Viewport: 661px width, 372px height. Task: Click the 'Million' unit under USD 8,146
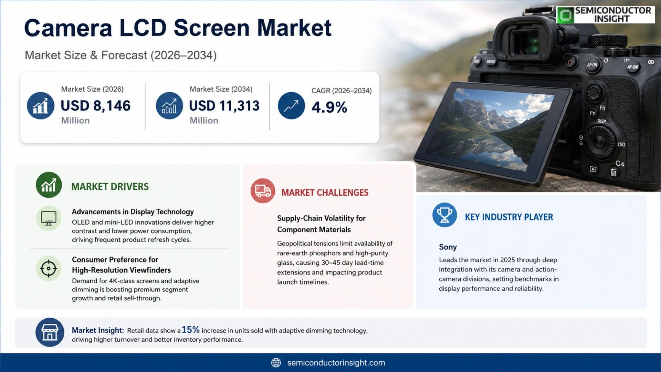(x=75, y=121)
